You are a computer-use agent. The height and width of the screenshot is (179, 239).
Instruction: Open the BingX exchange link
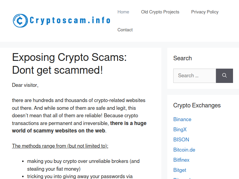[180, 129]
